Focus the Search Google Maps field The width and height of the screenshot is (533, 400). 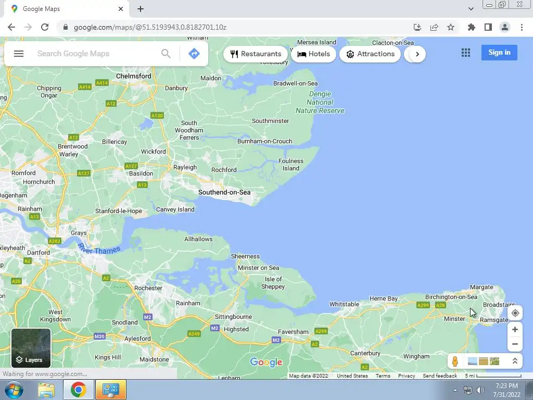pos(95,54)
